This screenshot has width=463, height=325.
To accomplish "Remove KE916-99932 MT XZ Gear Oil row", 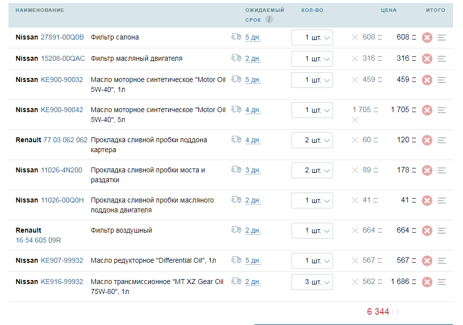I will 427,282.
